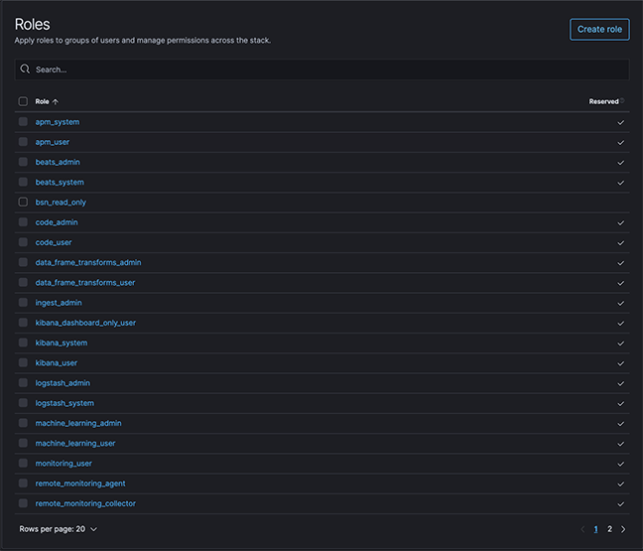The image size is (643, 551).
Task: Focus the roles Search field
Action: click(321, 69)
